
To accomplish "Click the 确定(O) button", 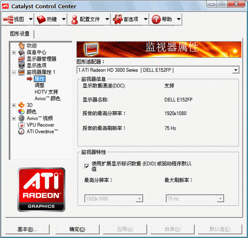I will (78, 229).
